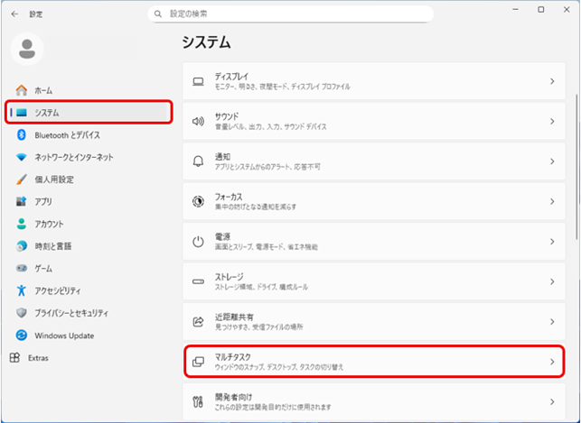
Task: Open the マルチタスク settings title
Action: tap(233, 357)
